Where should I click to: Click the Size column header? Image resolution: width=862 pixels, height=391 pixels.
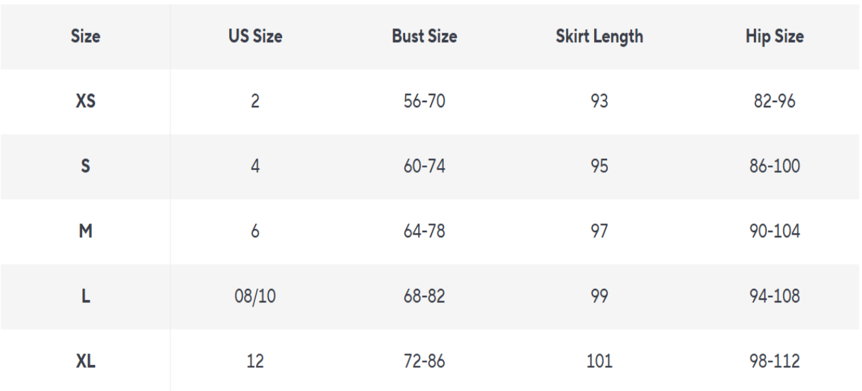pyautogui.click(x=85, y=36)
